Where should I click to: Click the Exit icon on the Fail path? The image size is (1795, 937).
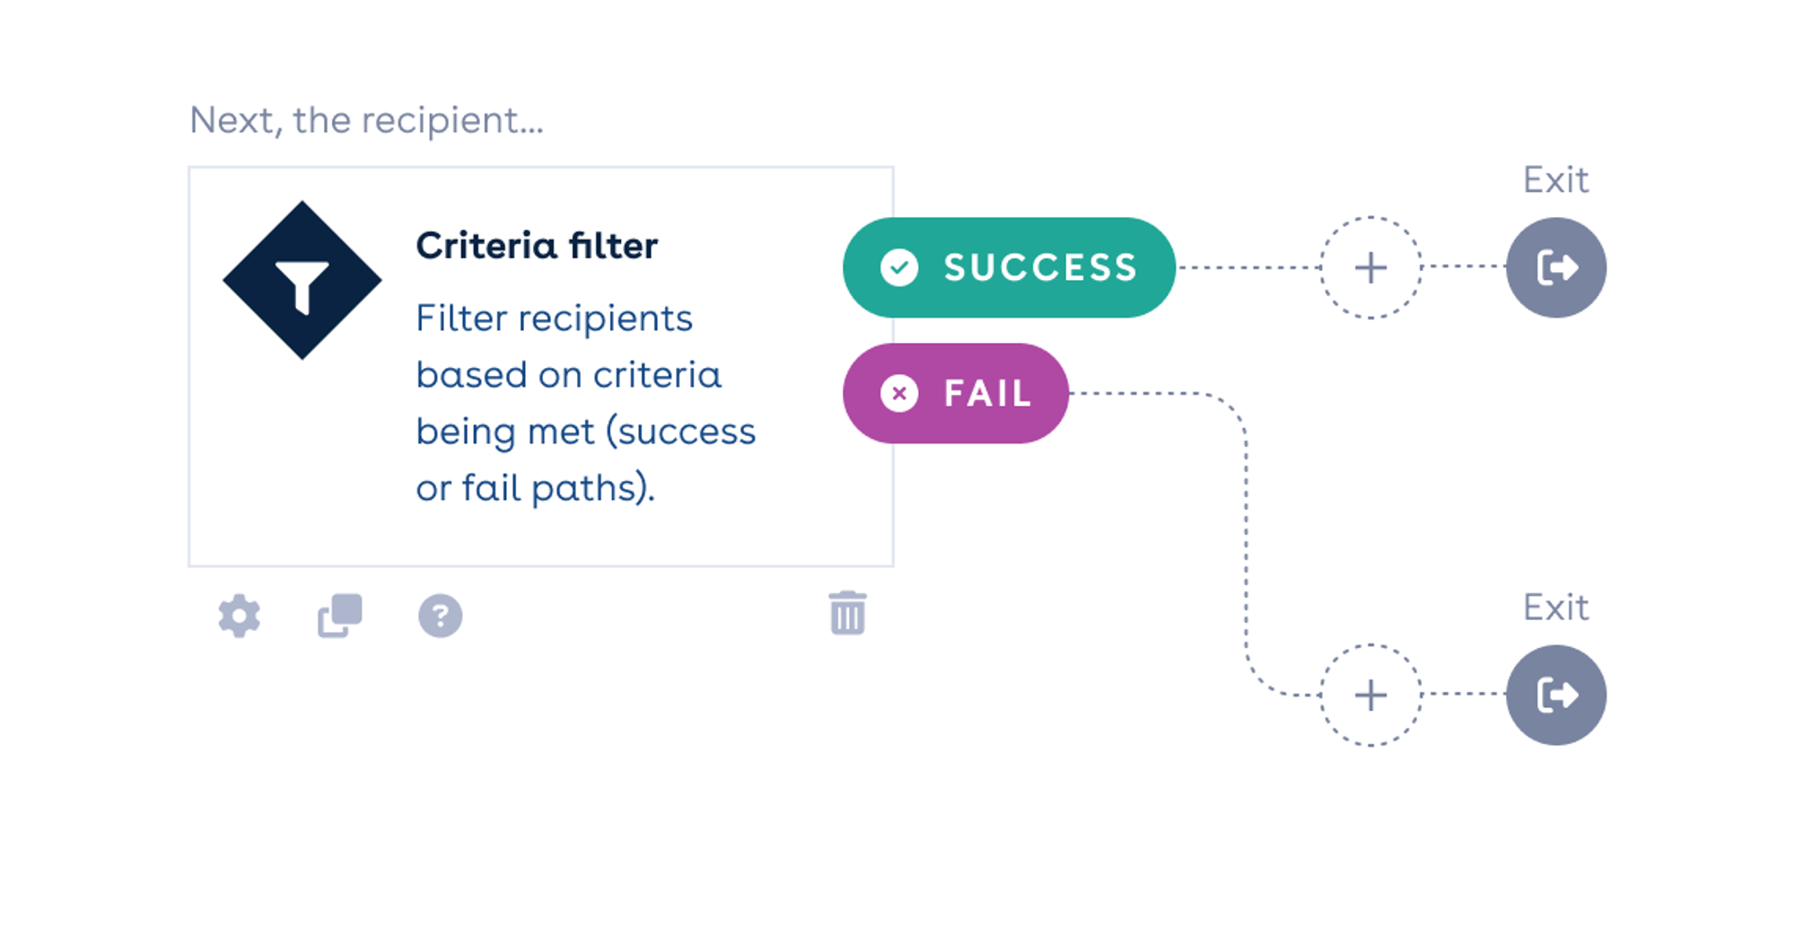click(1556, 694)
